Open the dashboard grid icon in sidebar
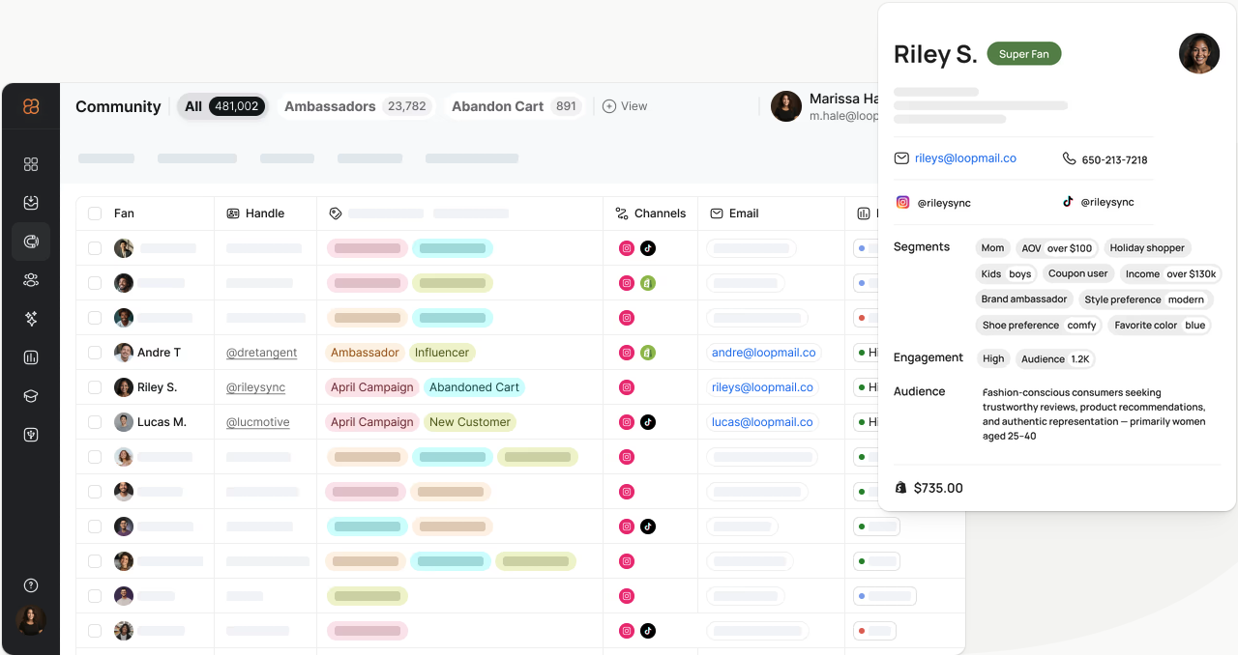Viewport: 1238px width, 655px height. coord(31,164)
